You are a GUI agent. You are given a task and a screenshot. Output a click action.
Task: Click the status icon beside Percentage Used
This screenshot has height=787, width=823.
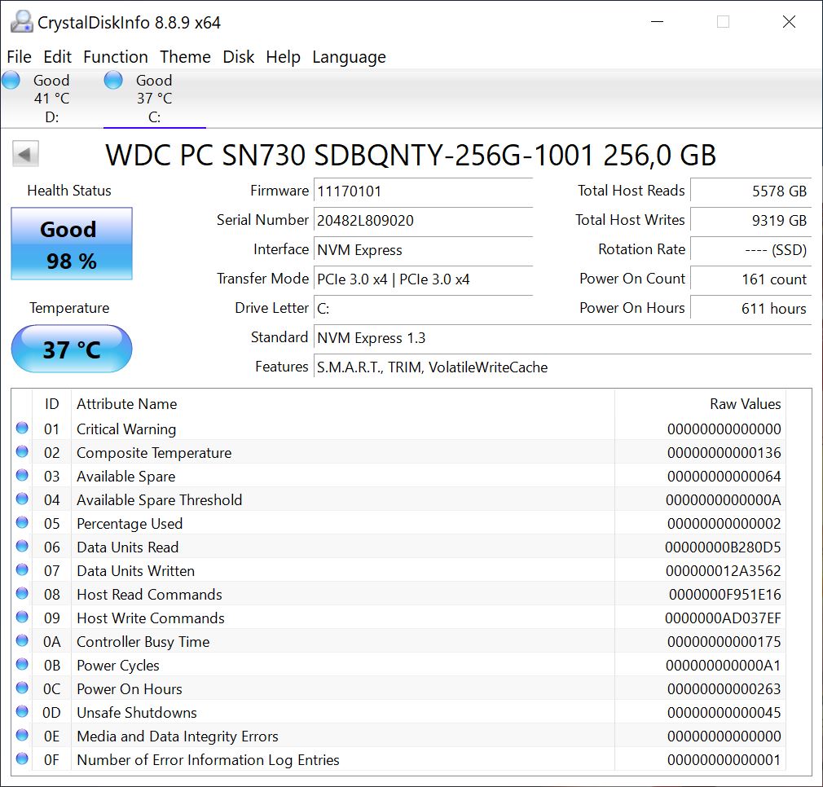coord(22,523)
